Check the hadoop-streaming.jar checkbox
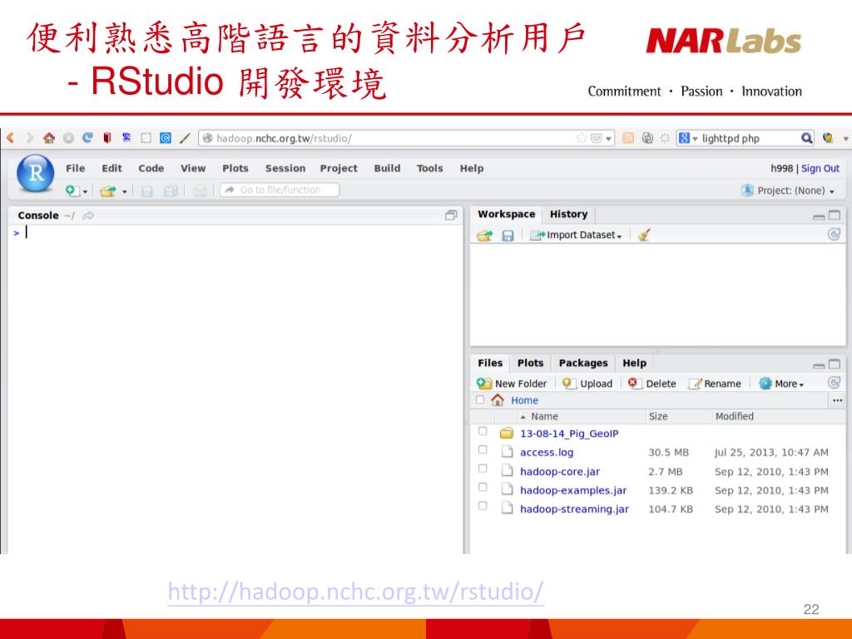 pos(483,506)
